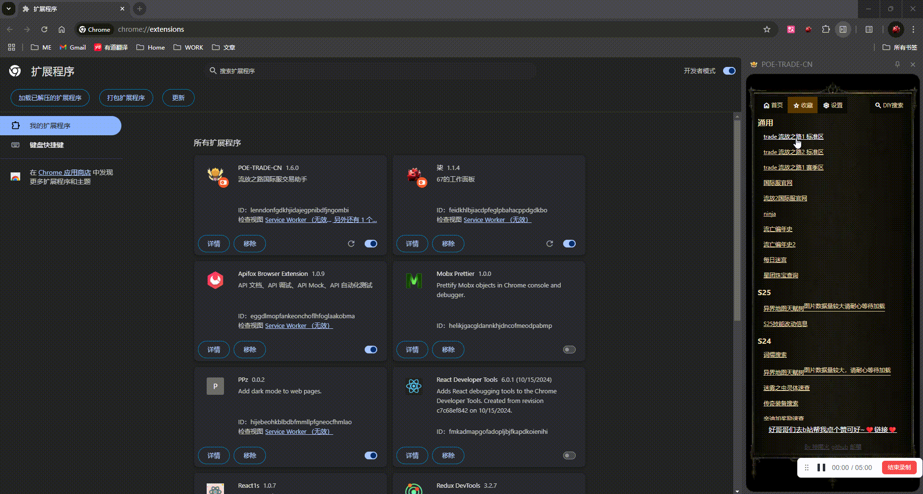
Task: Click the 搜索扩展程序 search field
Action: (371, 71)
